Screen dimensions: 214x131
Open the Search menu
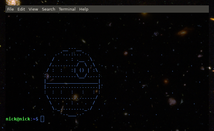tap(49, 9)
